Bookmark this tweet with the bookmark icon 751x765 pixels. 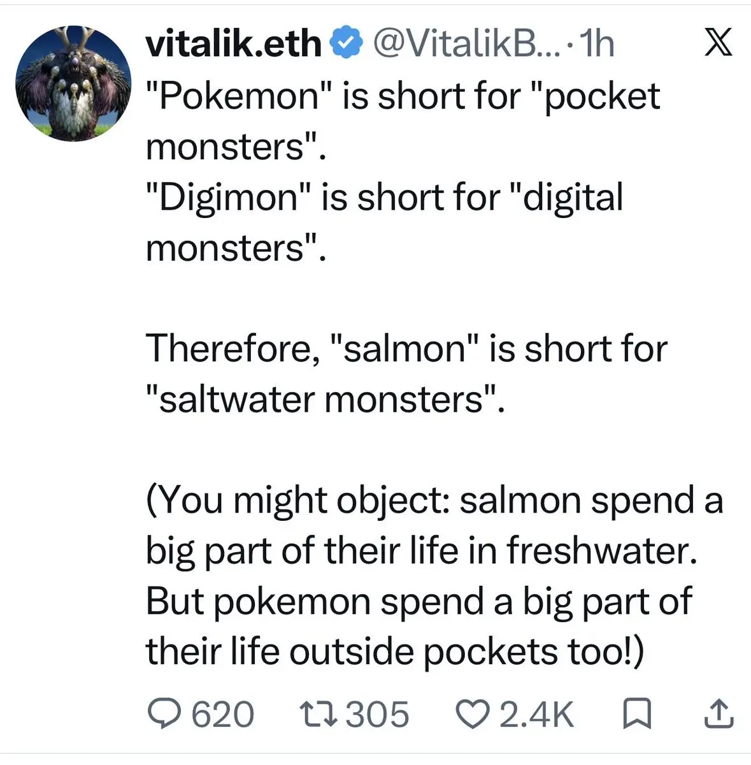pos(636,714)
